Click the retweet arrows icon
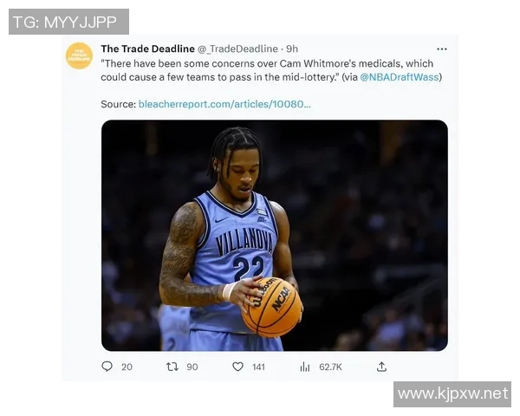Image resolution: width=520 pixels, height=416 pixels. coord(172,367)
